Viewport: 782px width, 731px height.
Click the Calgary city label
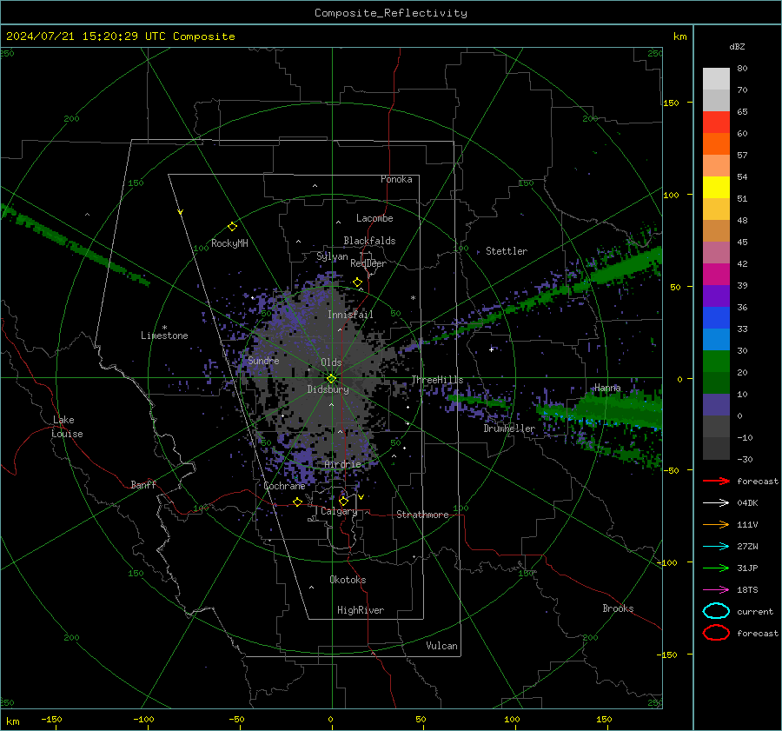coord(339,511)
